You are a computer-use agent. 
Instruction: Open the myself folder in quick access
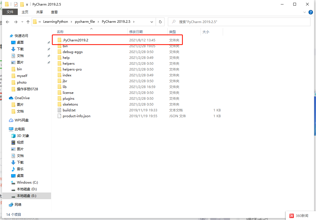click(x=22, y=76)
